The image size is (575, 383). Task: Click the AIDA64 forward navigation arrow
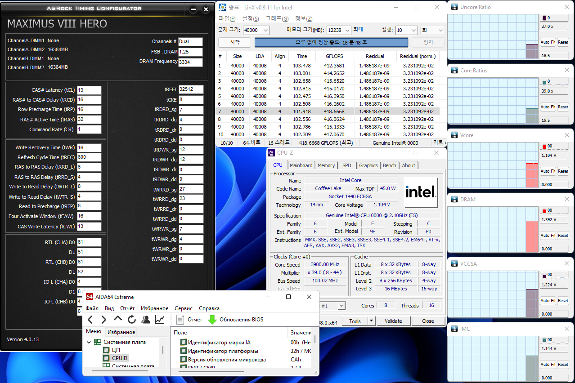pyautogui.click(x=104, y=320)
